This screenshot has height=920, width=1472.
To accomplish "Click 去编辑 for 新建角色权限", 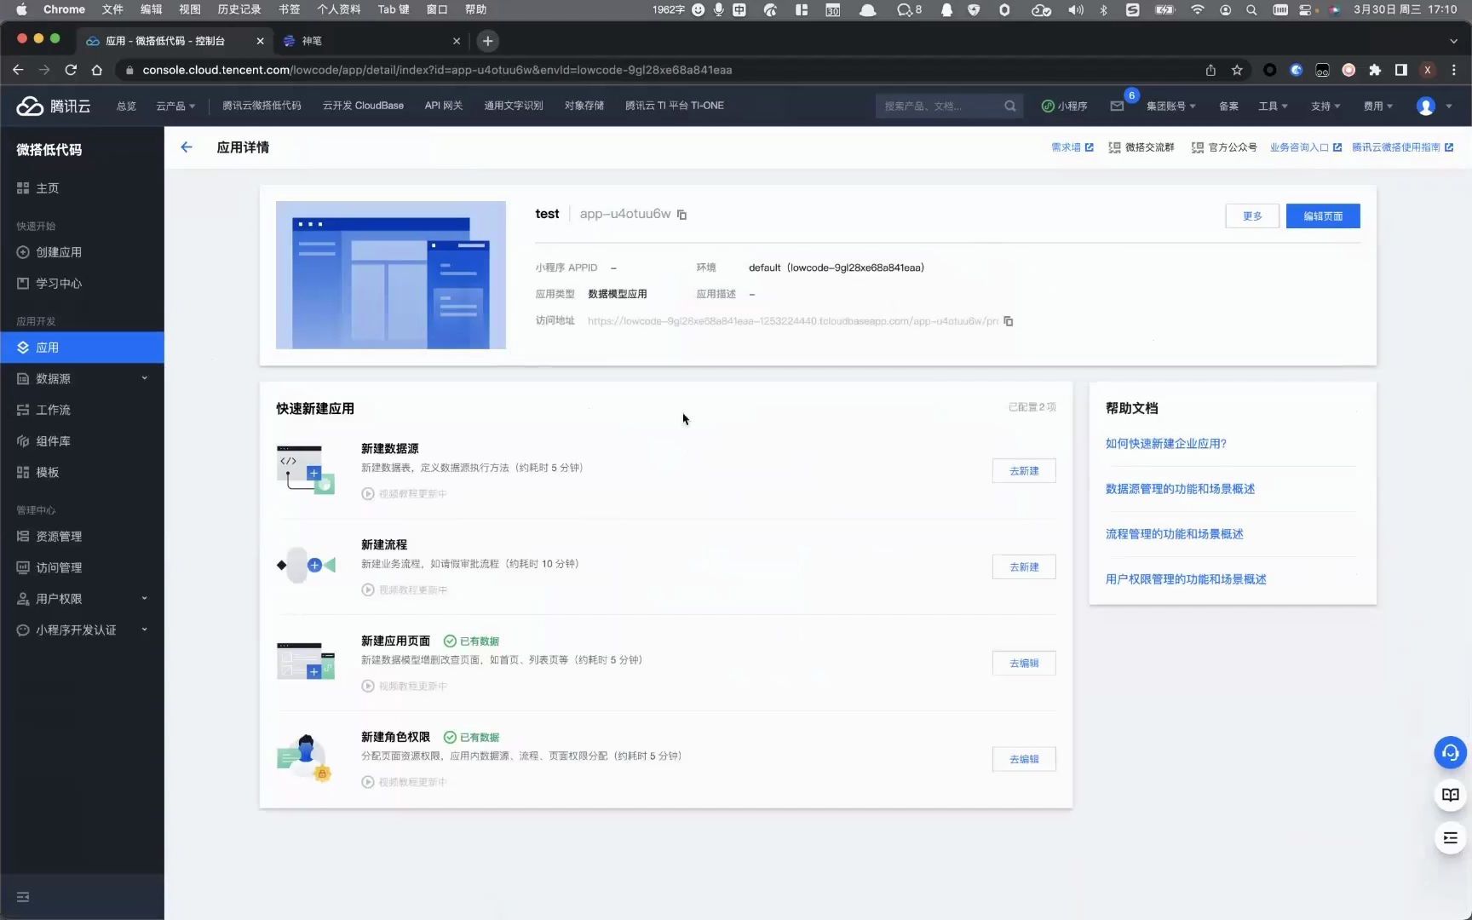I will tap(1024, 760).
